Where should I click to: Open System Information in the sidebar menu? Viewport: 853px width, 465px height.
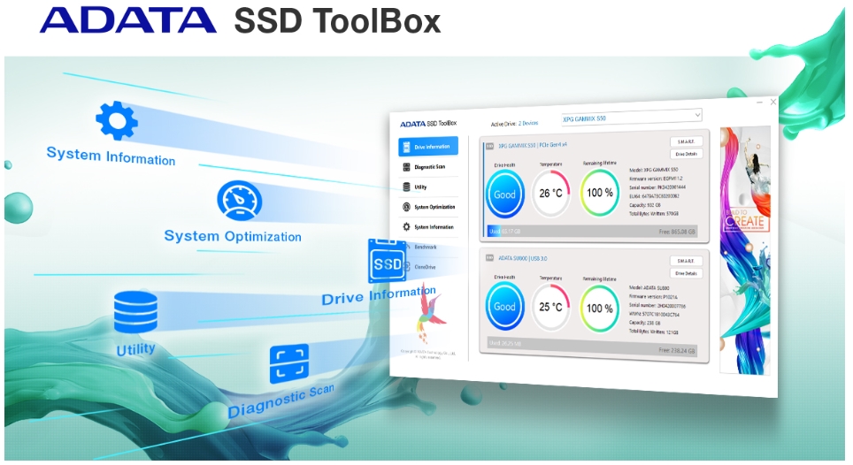tap(428, 227)
